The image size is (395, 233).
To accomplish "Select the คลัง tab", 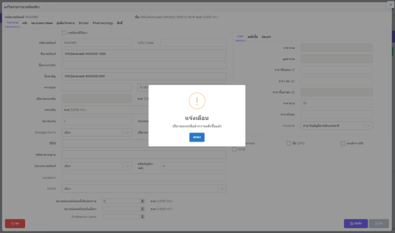I will (x=25, y=23).
